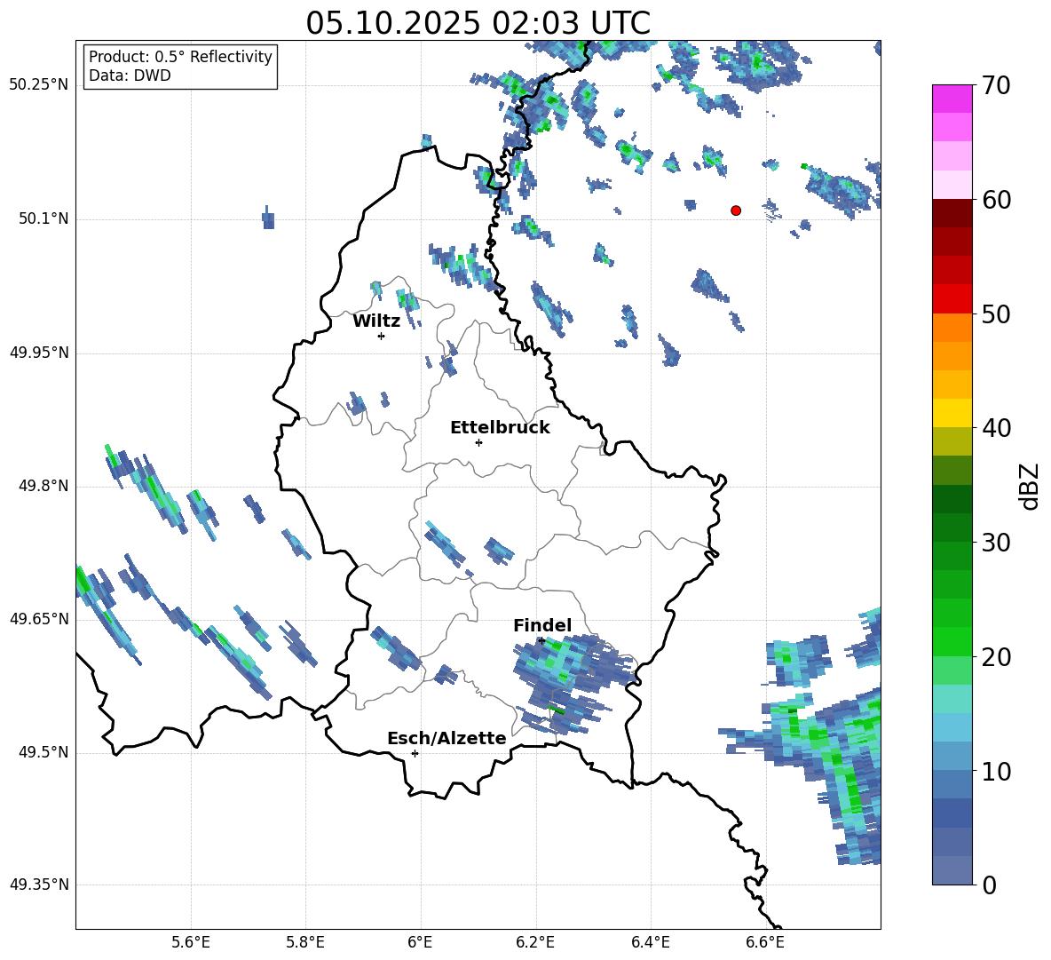Image resolution: width=1051 pixels, height=960 pixels.
Task: Click the Wiltz cross marker
Action: coord(382,336)
